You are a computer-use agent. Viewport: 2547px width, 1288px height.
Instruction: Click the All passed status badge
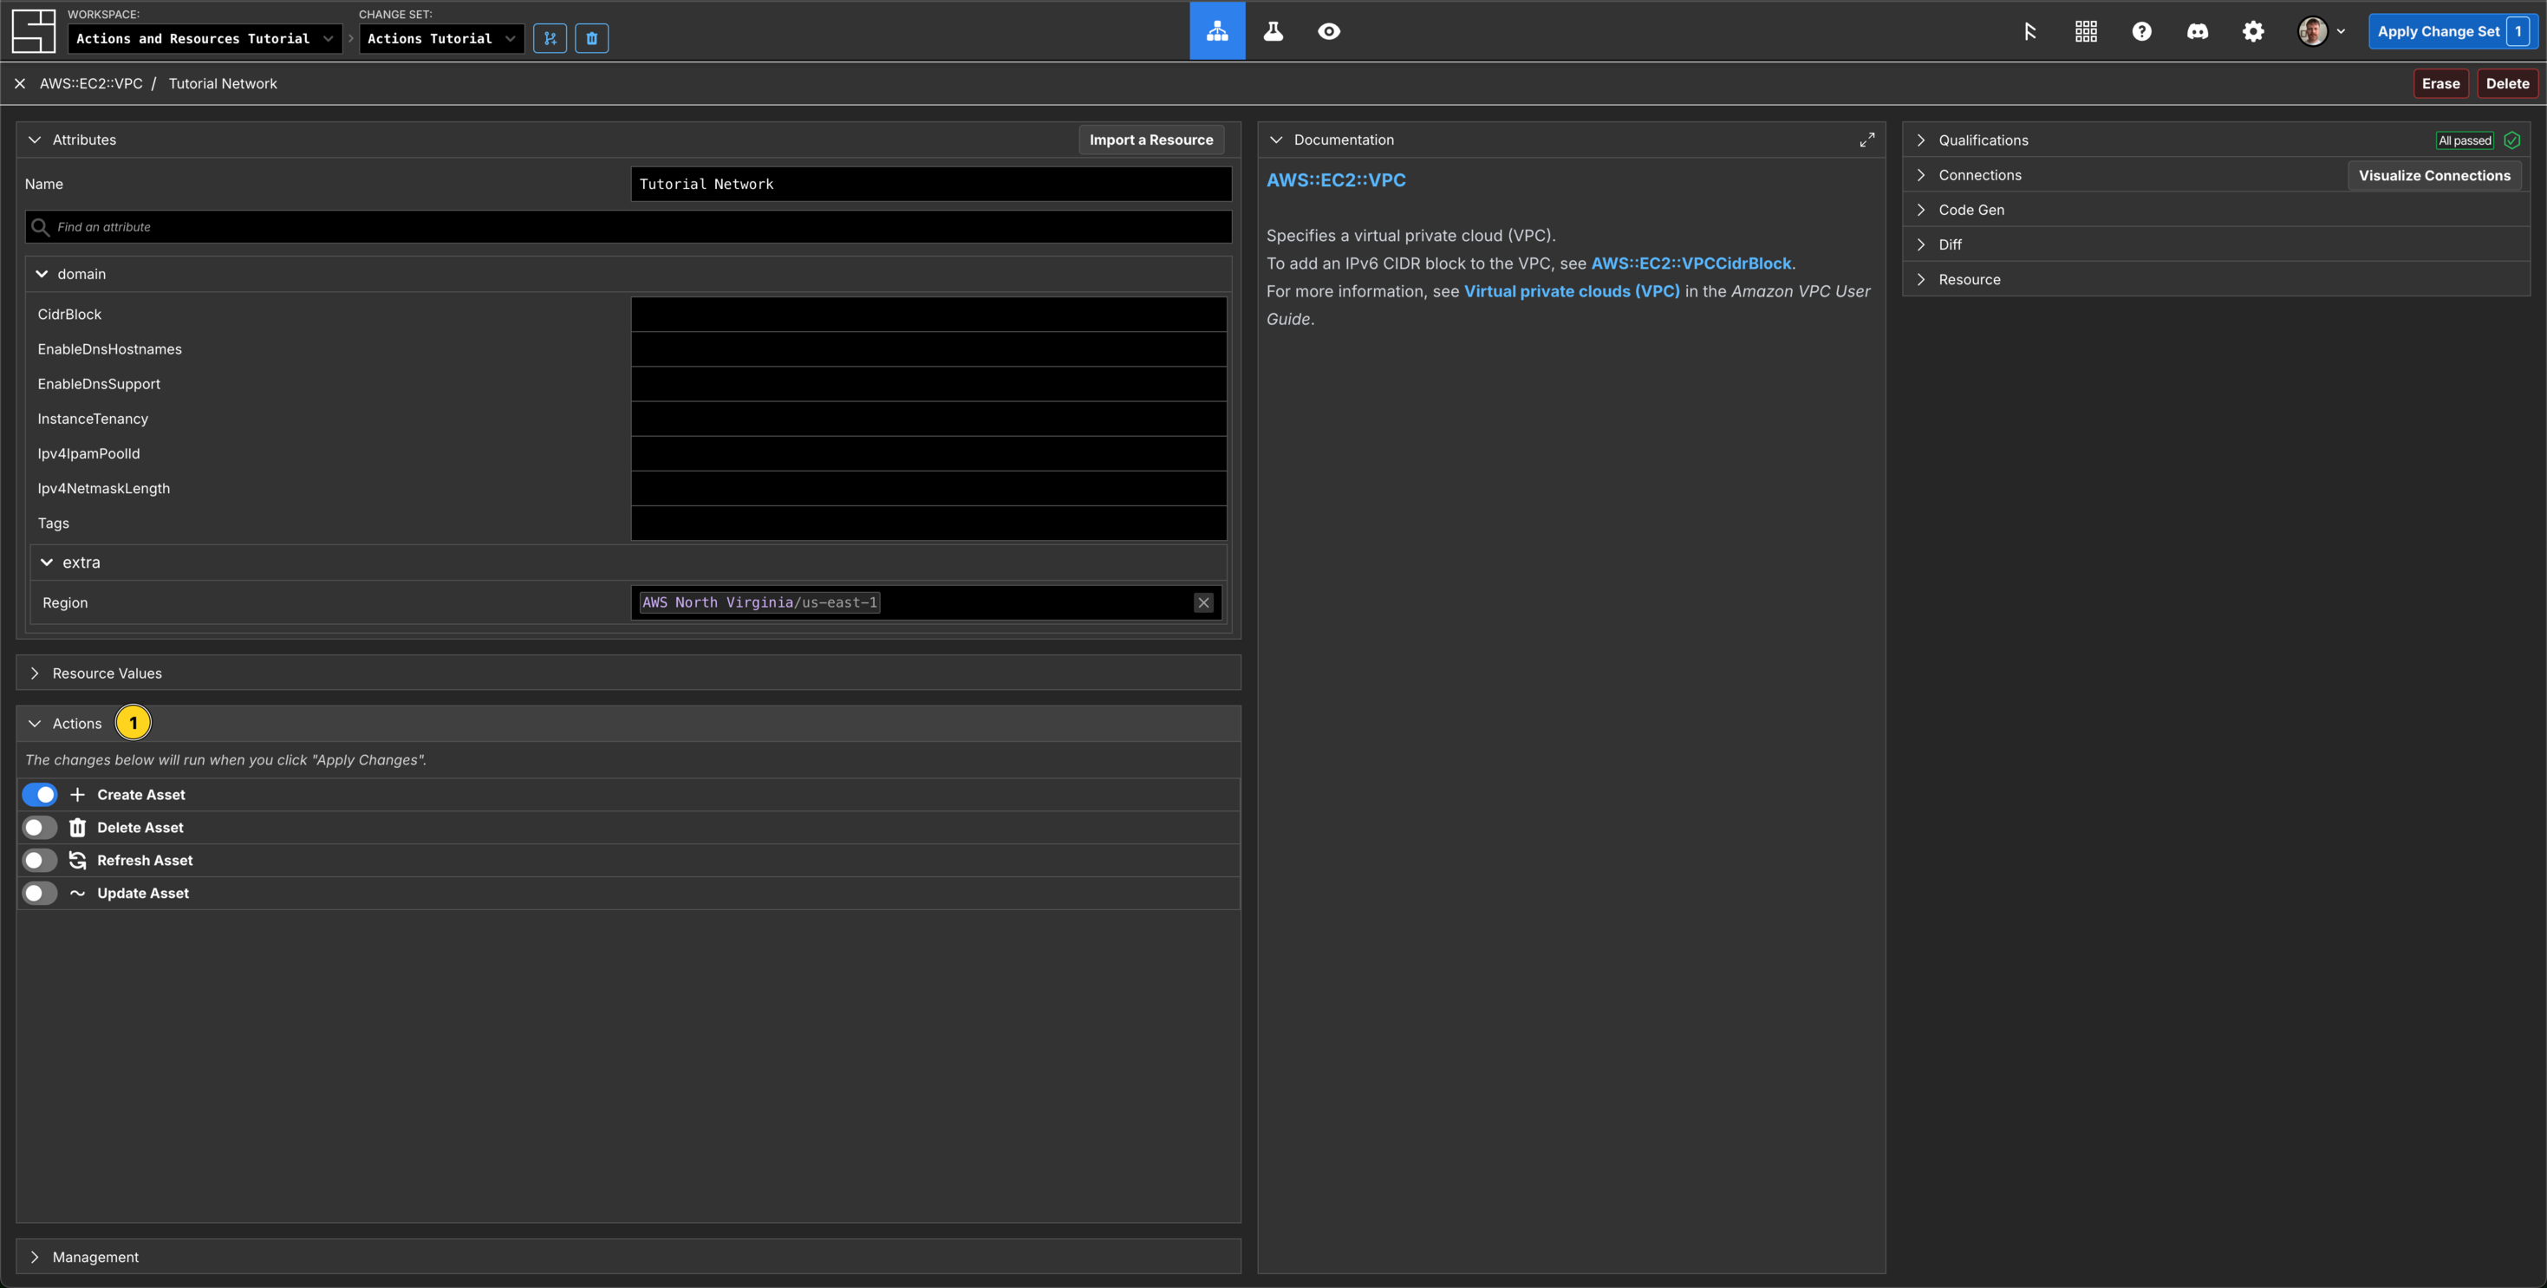pyautogui.click(x=2465, y=140)
